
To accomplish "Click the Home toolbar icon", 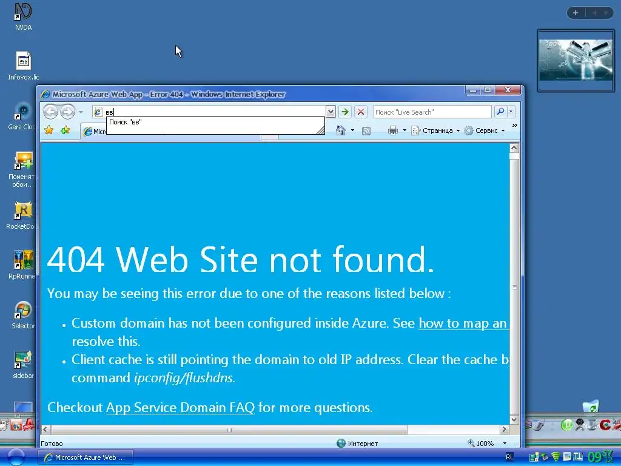I will [341, 130].
